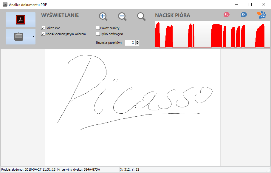Enable the 'Tylko dotknięcia' checkbox

click(98, 34)
